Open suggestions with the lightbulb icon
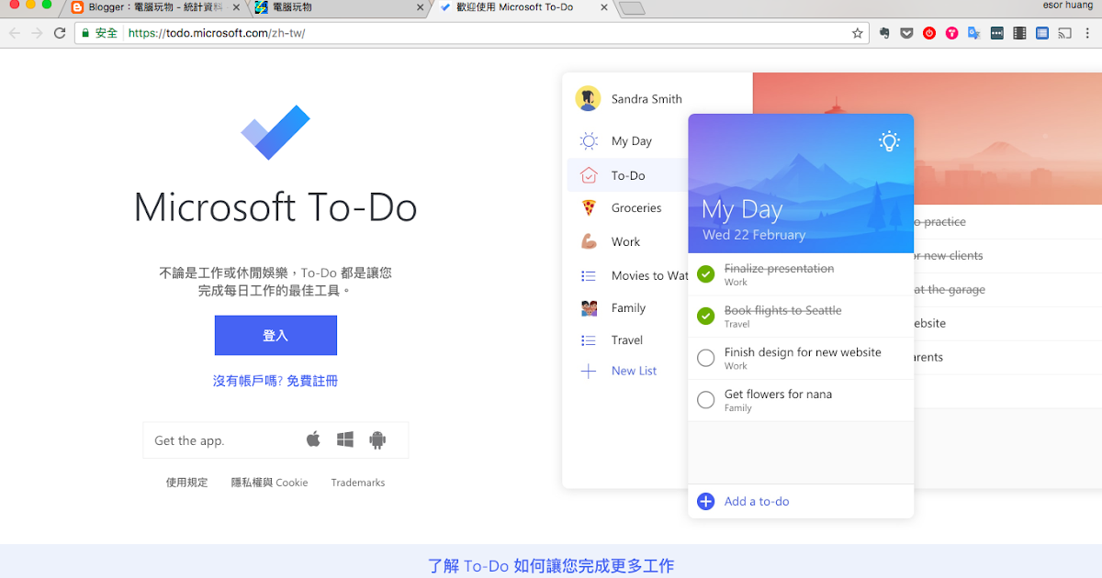This screenshot has width=1102, height=578. tap(888, 141)
